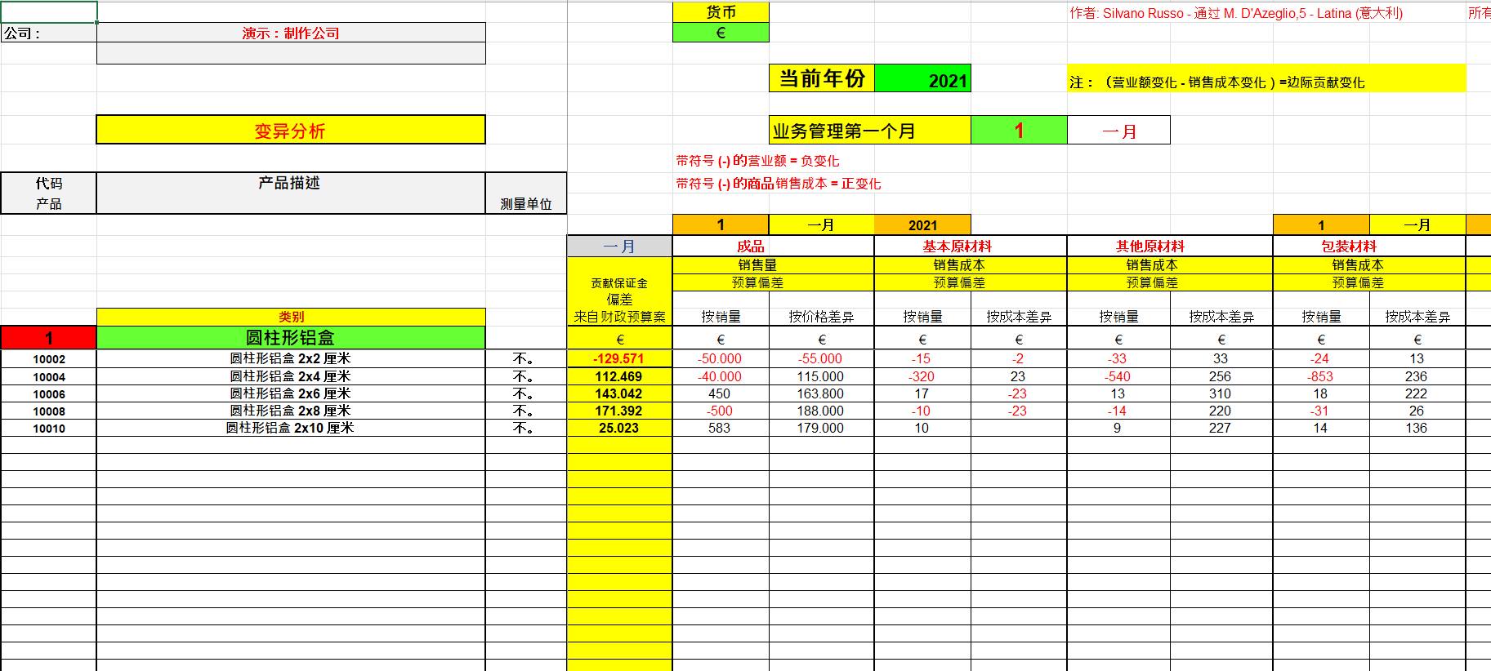This screenshot has width=1491, height=671.
Task: Select the other material cost variance '310'
Action: 1221,393
